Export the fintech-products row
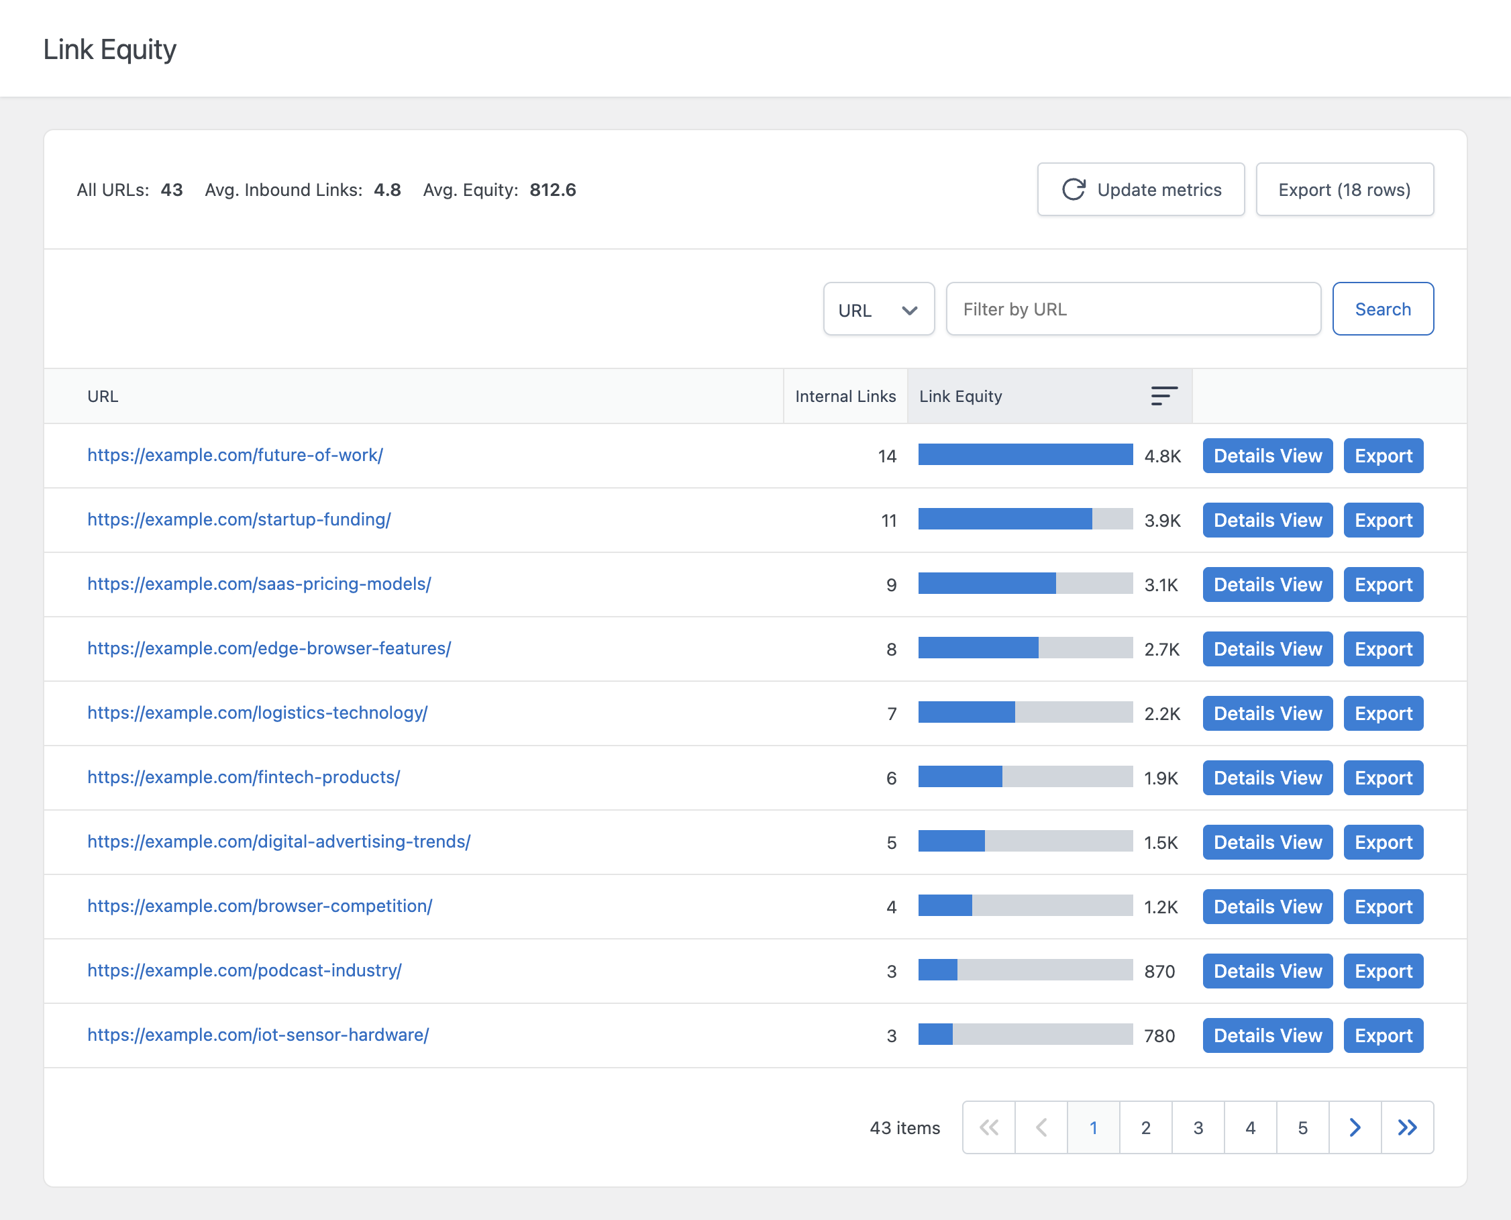The height and width of the screenshot is (1220, 1511). pos(1383,778)
